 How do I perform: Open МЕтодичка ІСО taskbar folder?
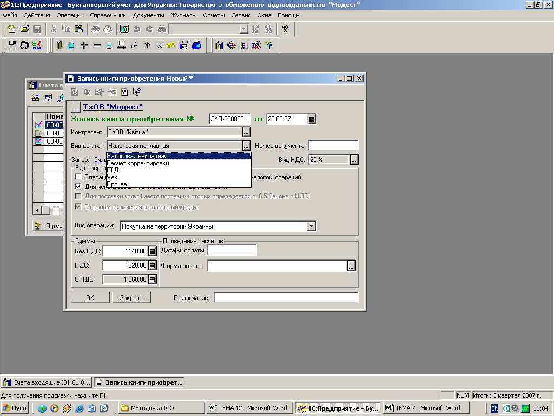pyautogui.click(x=161, y=408)
